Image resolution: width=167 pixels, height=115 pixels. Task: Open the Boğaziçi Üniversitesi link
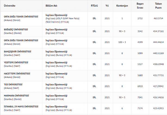16,29
